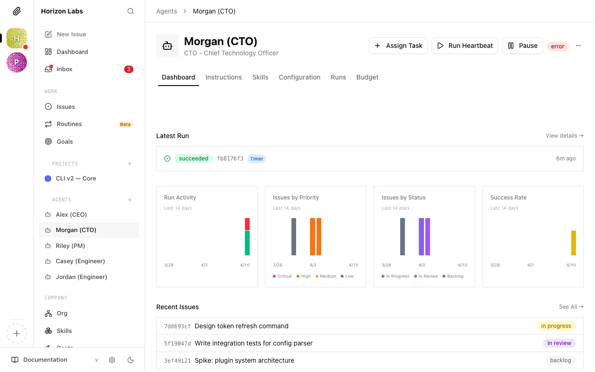595x372 pixels.
Task: Add an agent with plus icon
Action: tap(130, 200)
